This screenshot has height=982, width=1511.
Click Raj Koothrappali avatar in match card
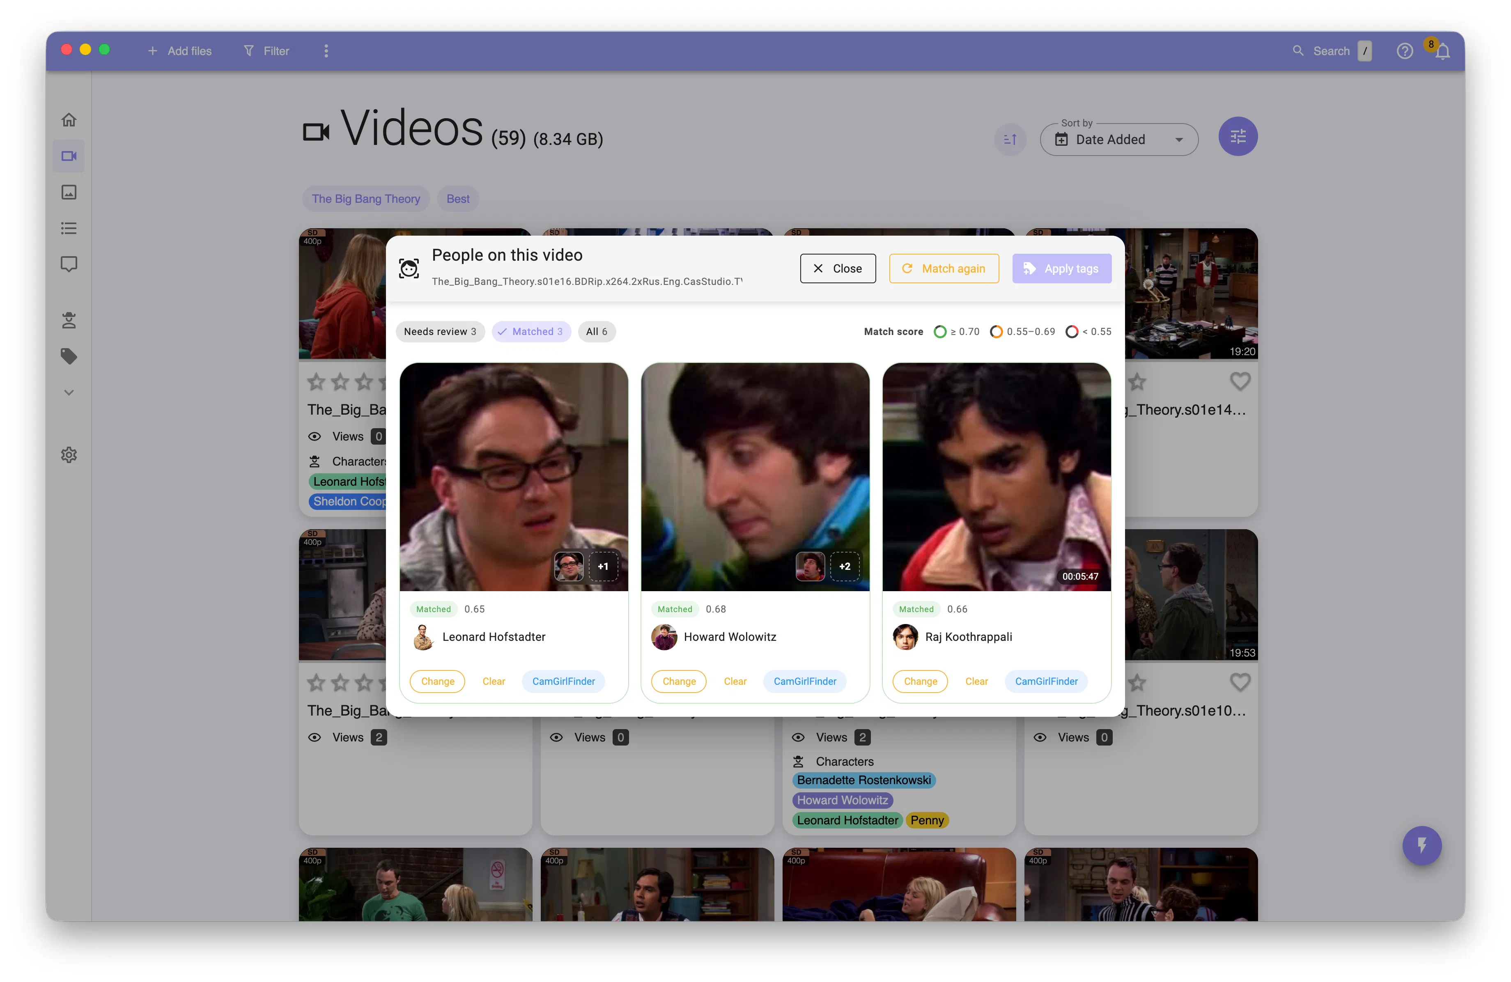[x=905, y=637]
